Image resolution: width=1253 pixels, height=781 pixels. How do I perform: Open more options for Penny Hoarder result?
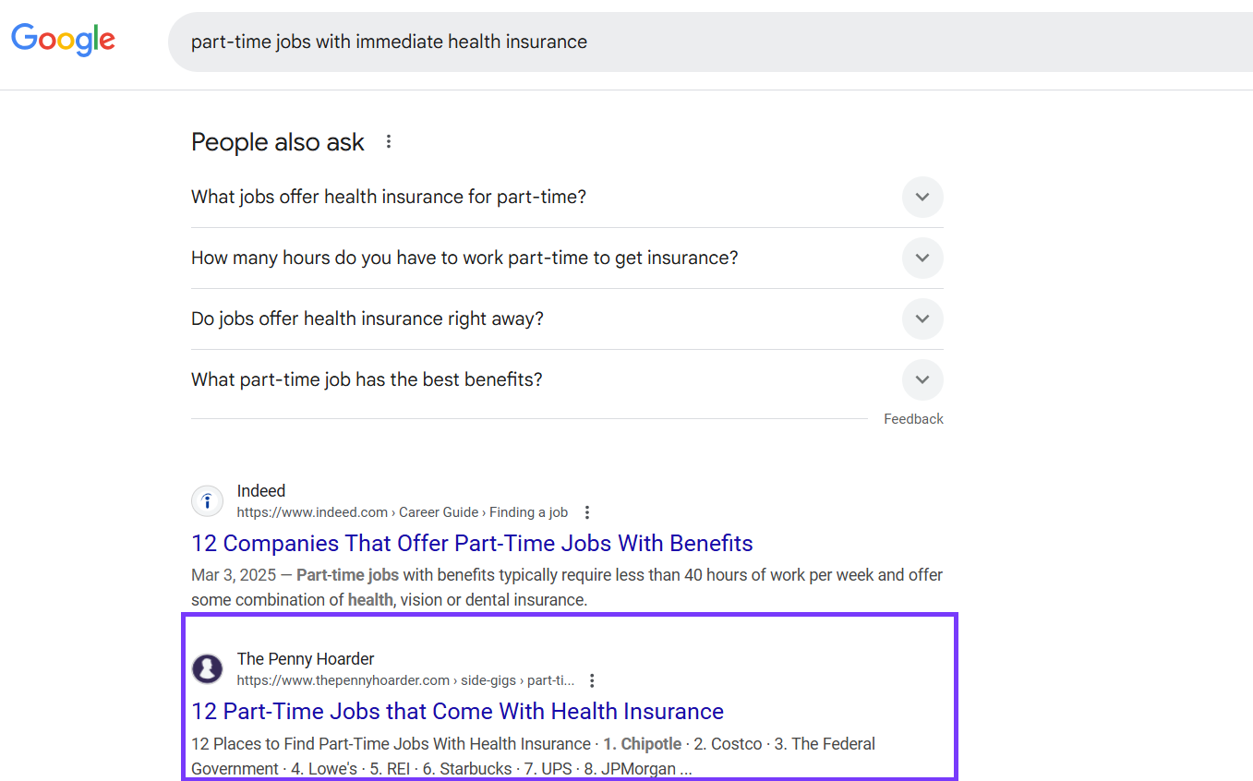pyautogui.click(x=592, y=680)
